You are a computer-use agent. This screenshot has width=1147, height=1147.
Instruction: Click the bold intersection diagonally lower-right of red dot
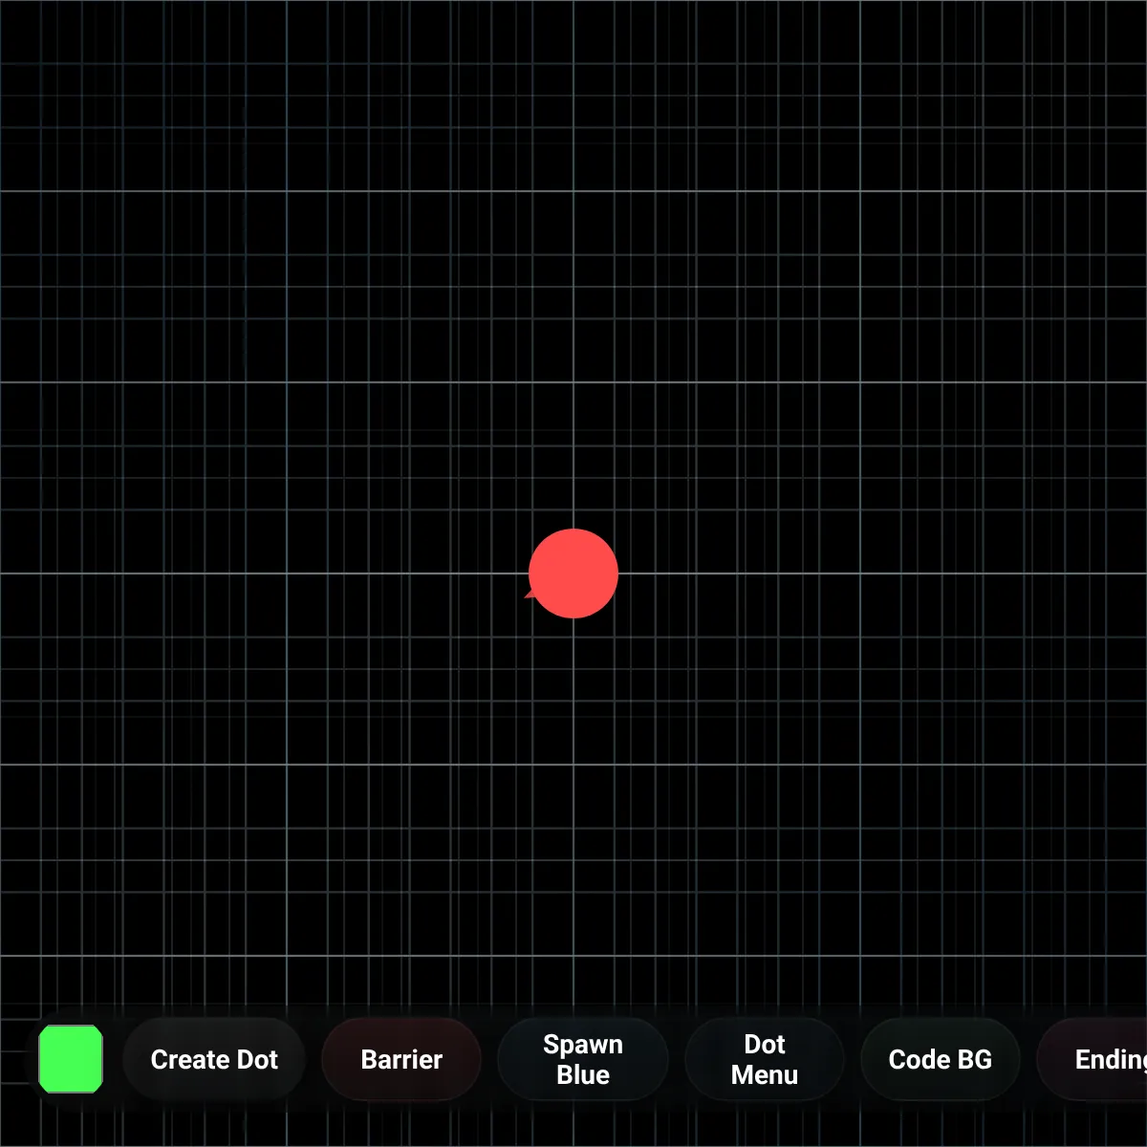pos(860,765)
